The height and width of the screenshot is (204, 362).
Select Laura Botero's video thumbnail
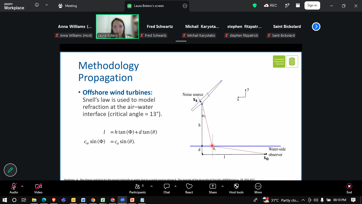[117, 27]
